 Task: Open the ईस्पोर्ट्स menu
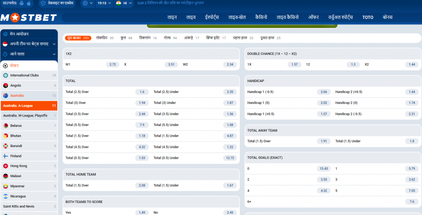212,17
